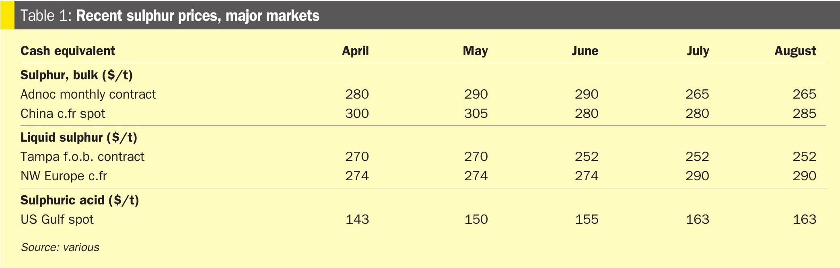Viewport: 840px width, 268px height.
Task: Click the April column header
Action: tap(355, 51)
